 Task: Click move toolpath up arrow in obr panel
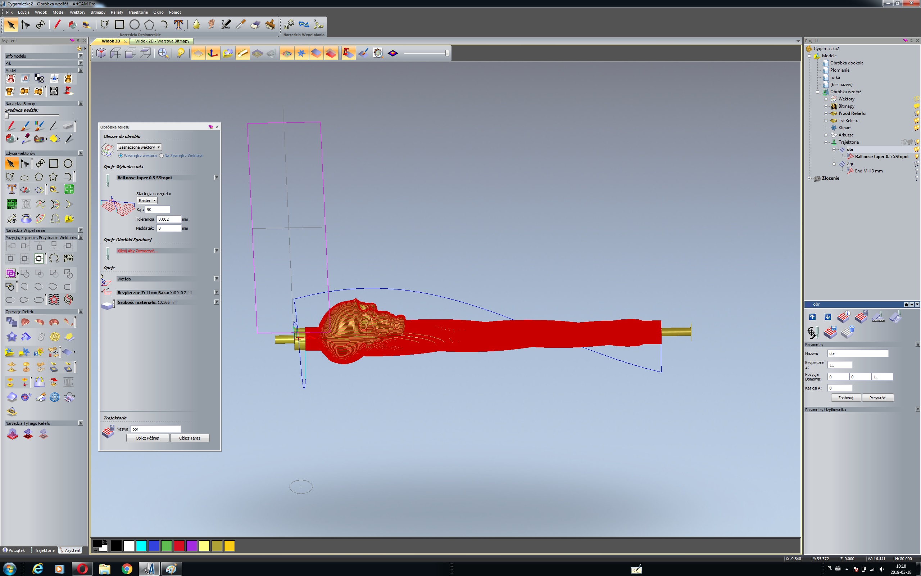tap(813, 317)
